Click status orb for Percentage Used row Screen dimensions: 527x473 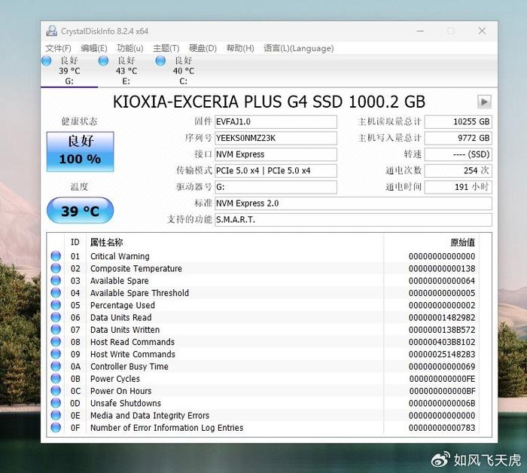tap(56, 305)
